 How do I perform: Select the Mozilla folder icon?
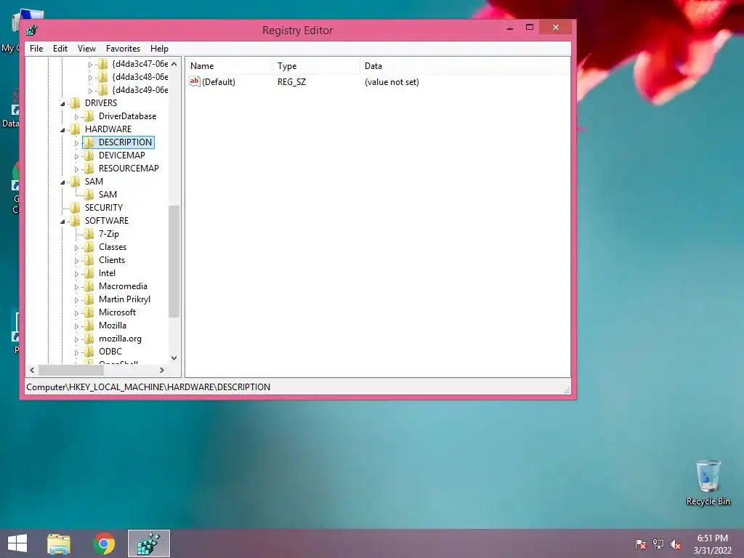[89, 325]
